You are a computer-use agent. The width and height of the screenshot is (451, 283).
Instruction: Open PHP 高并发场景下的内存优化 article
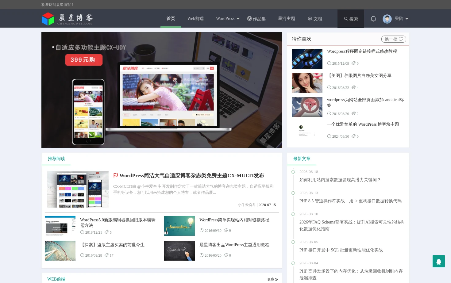[351, 274]
